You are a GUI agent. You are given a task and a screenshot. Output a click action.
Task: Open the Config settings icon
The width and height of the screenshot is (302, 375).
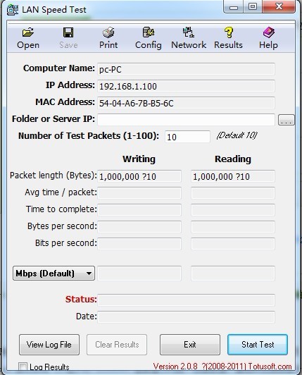pyautogui.click(x=149, y=32)
